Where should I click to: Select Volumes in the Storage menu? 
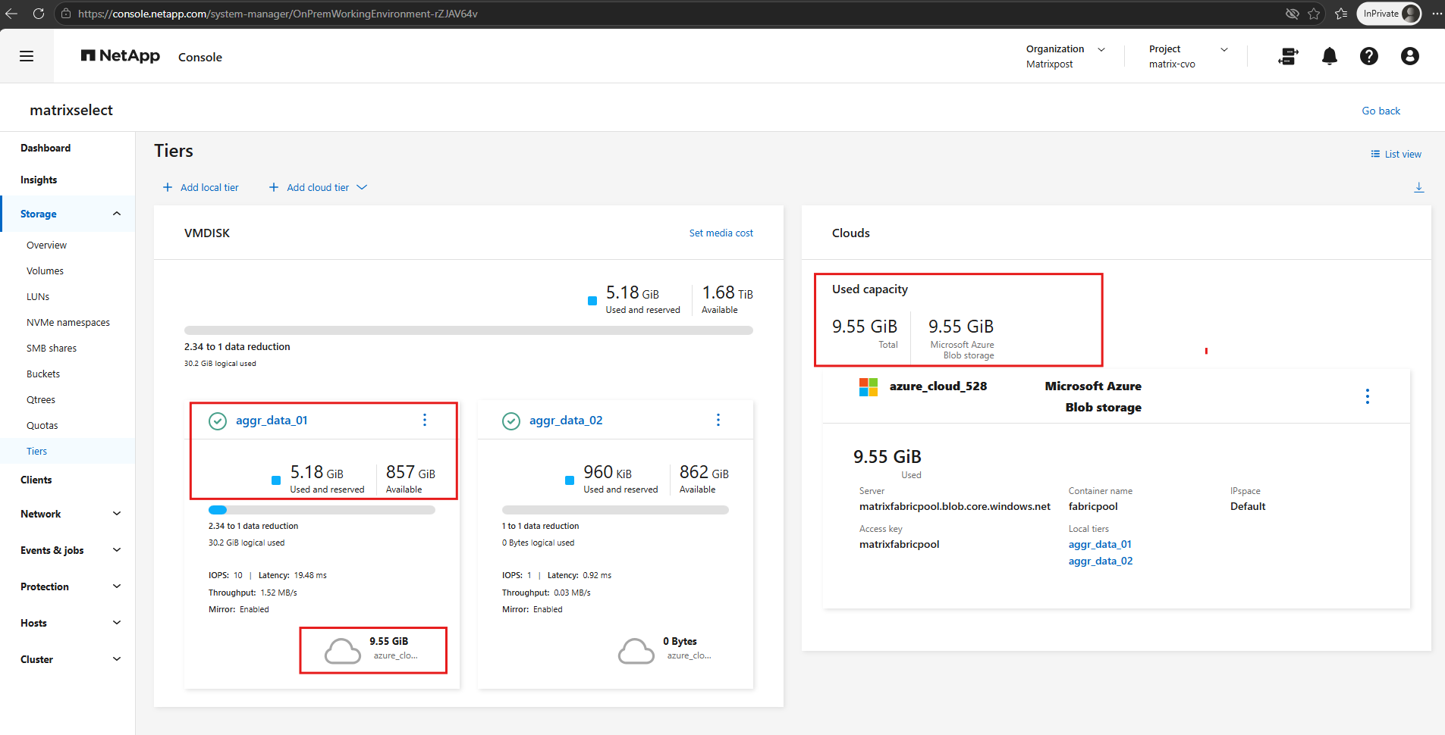(x=45, y=271)
